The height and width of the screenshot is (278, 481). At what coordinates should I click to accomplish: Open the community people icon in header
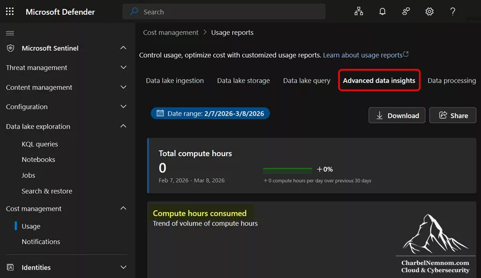pyautogui.click(x=406, y=12)
